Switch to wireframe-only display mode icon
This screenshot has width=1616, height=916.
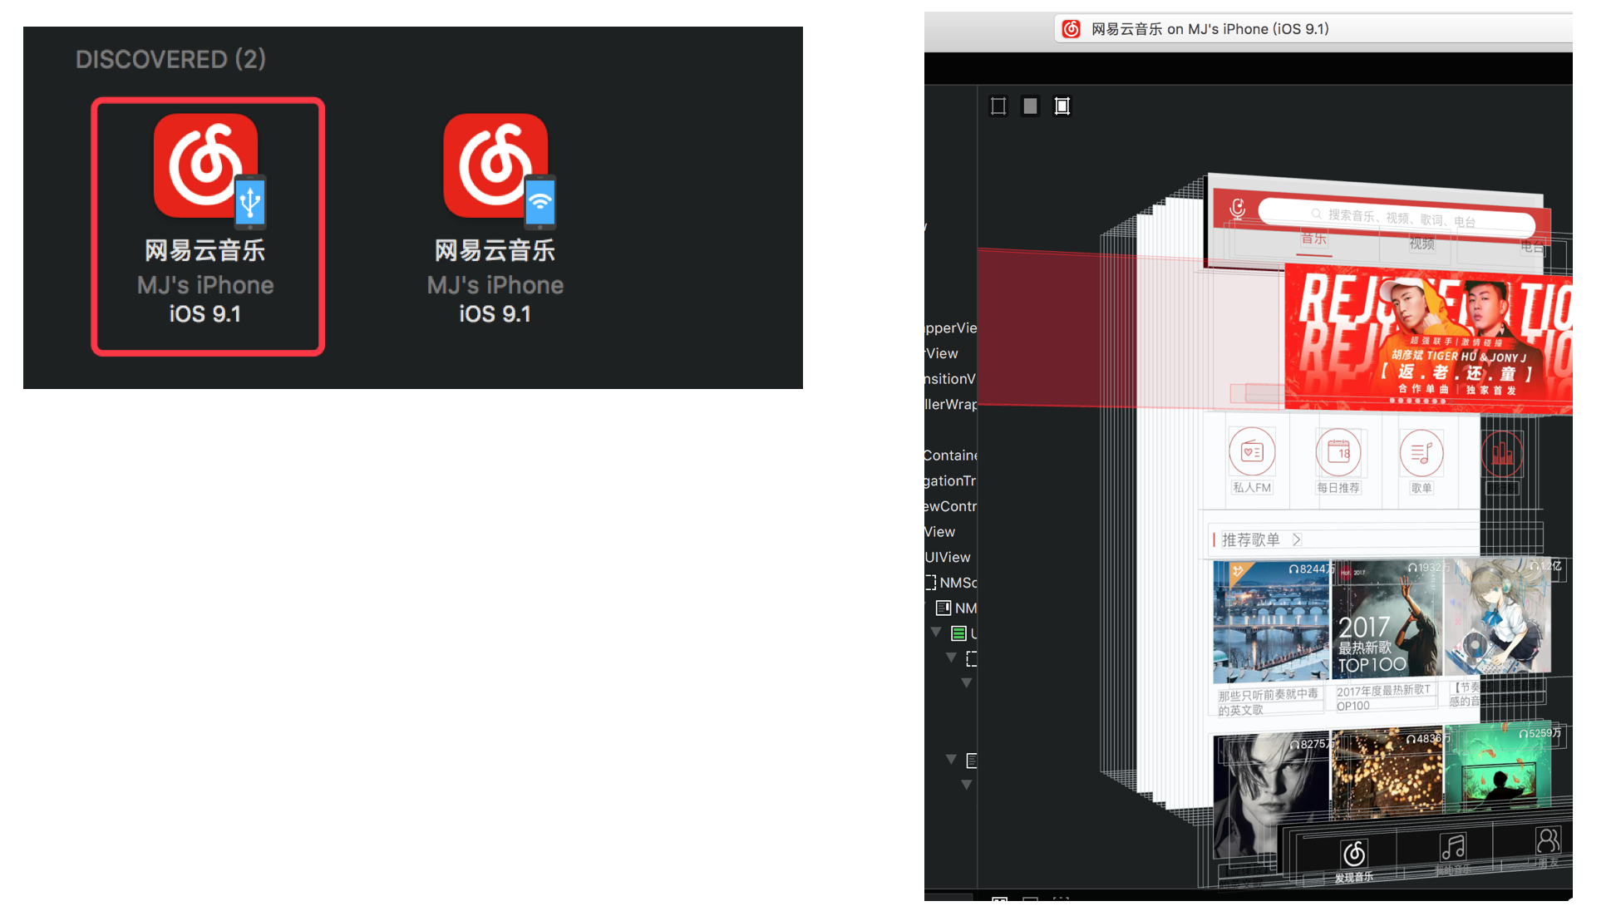pos(998,106)
